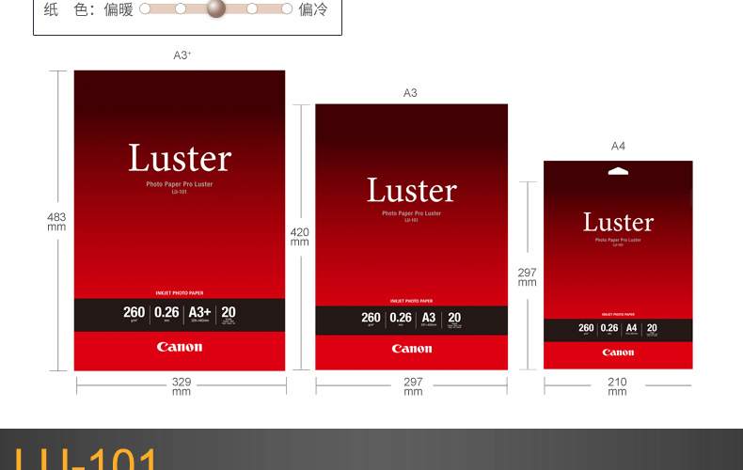743x470 pixels.
Task: Click the hanger hole on the A4 pack
Action: [x=618, y=171]
